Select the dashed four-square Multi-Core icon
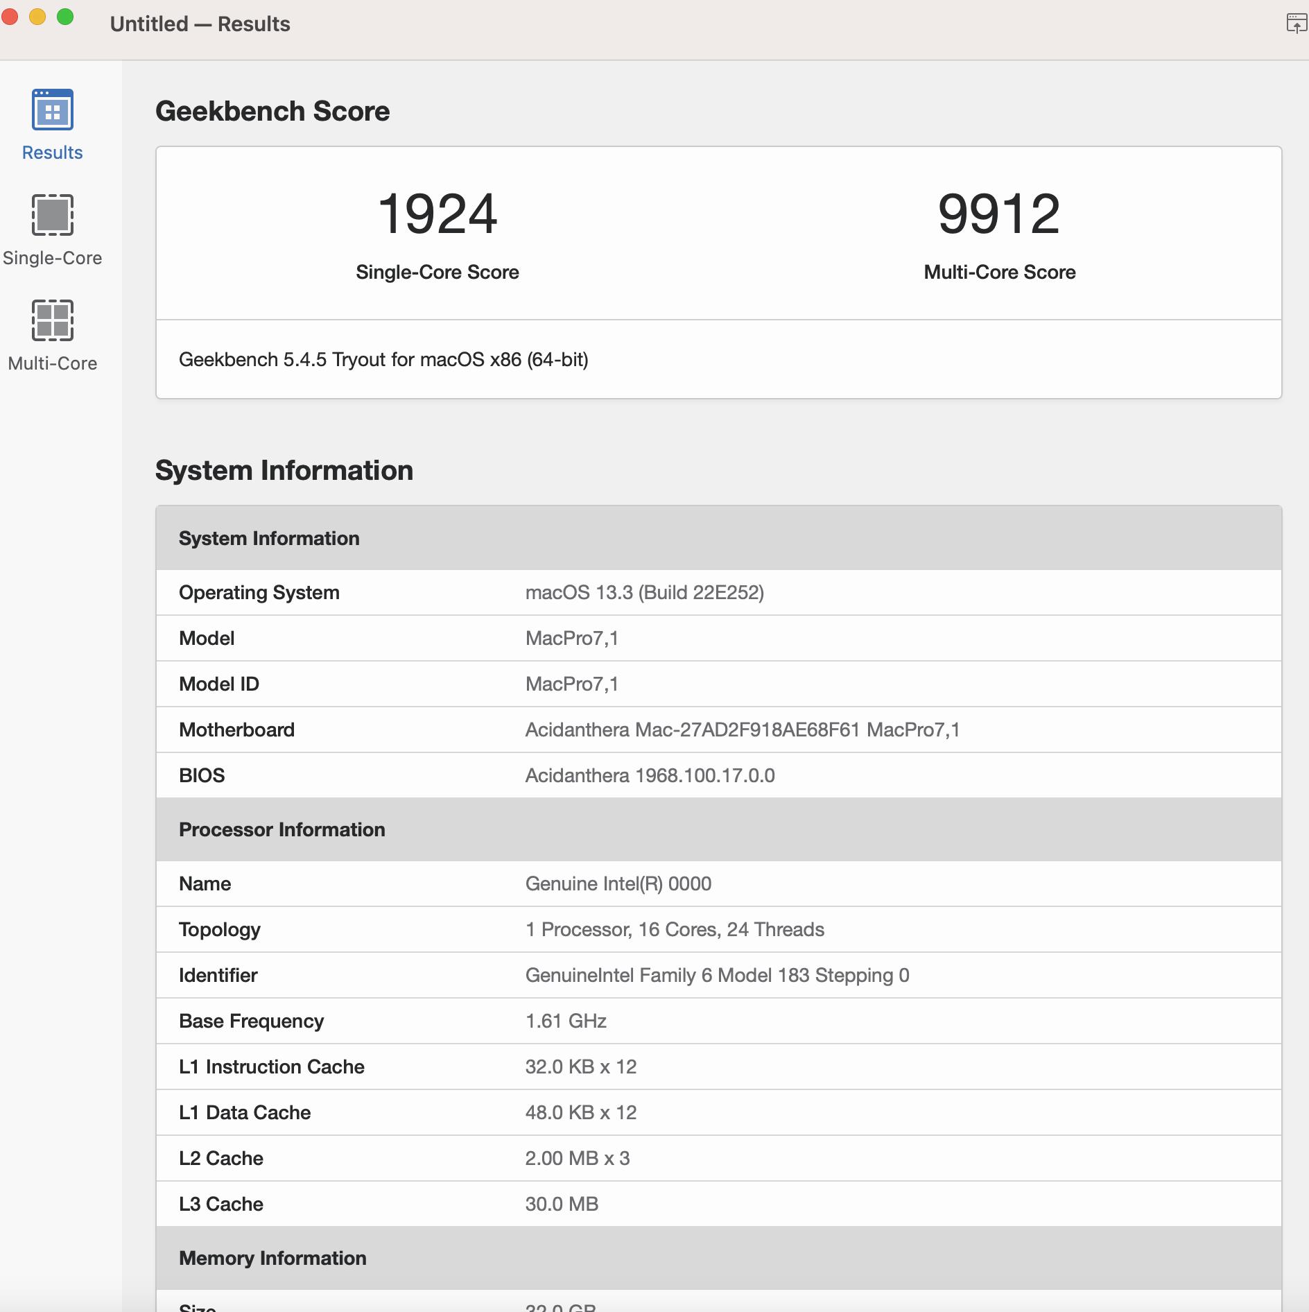Viewport: 1309px width, 1312px height. click(x=51, y=321)
